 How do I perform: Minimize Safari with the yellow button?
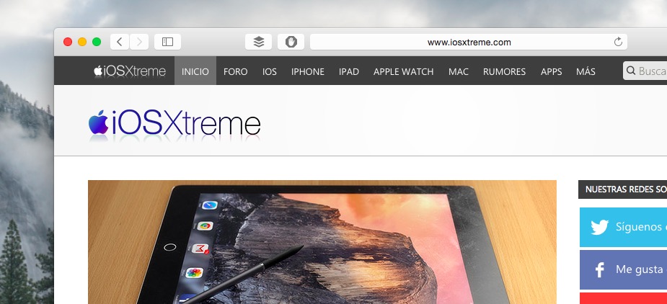click(82, 42)
